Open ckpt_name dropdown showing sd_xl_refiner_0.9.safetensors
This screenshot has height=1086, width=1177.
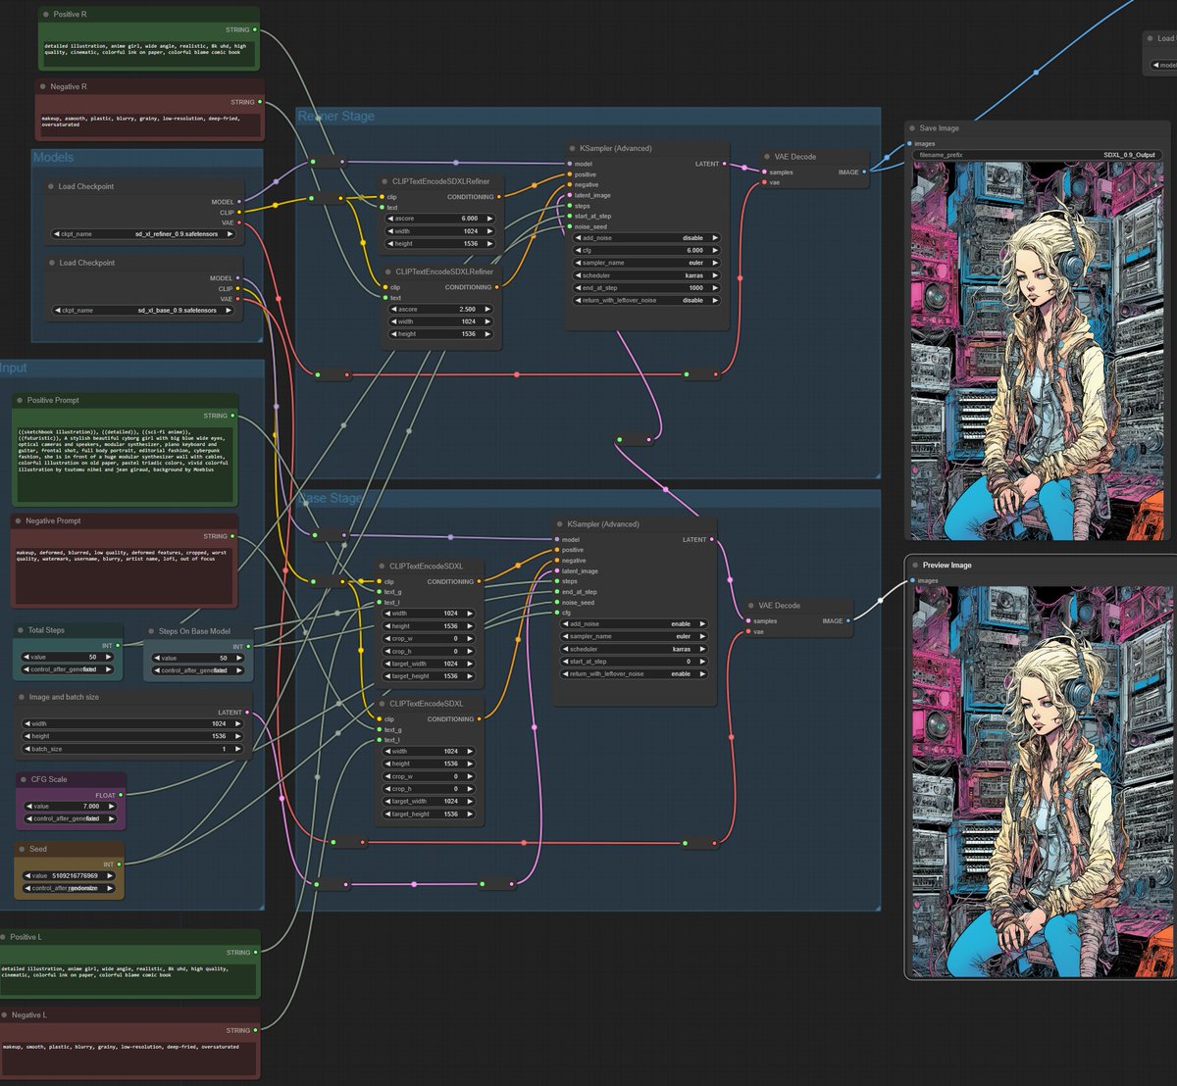(144, 234)
